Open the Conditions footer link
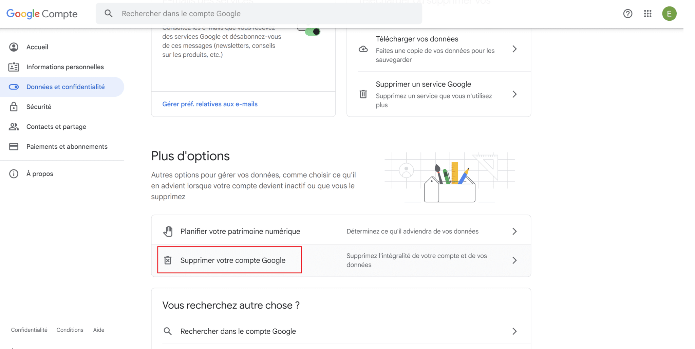The image size is (695, 349). pos(70,330)
